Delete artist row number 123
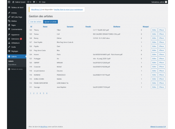This screenshot has width=175, height=129. point(162,59)
